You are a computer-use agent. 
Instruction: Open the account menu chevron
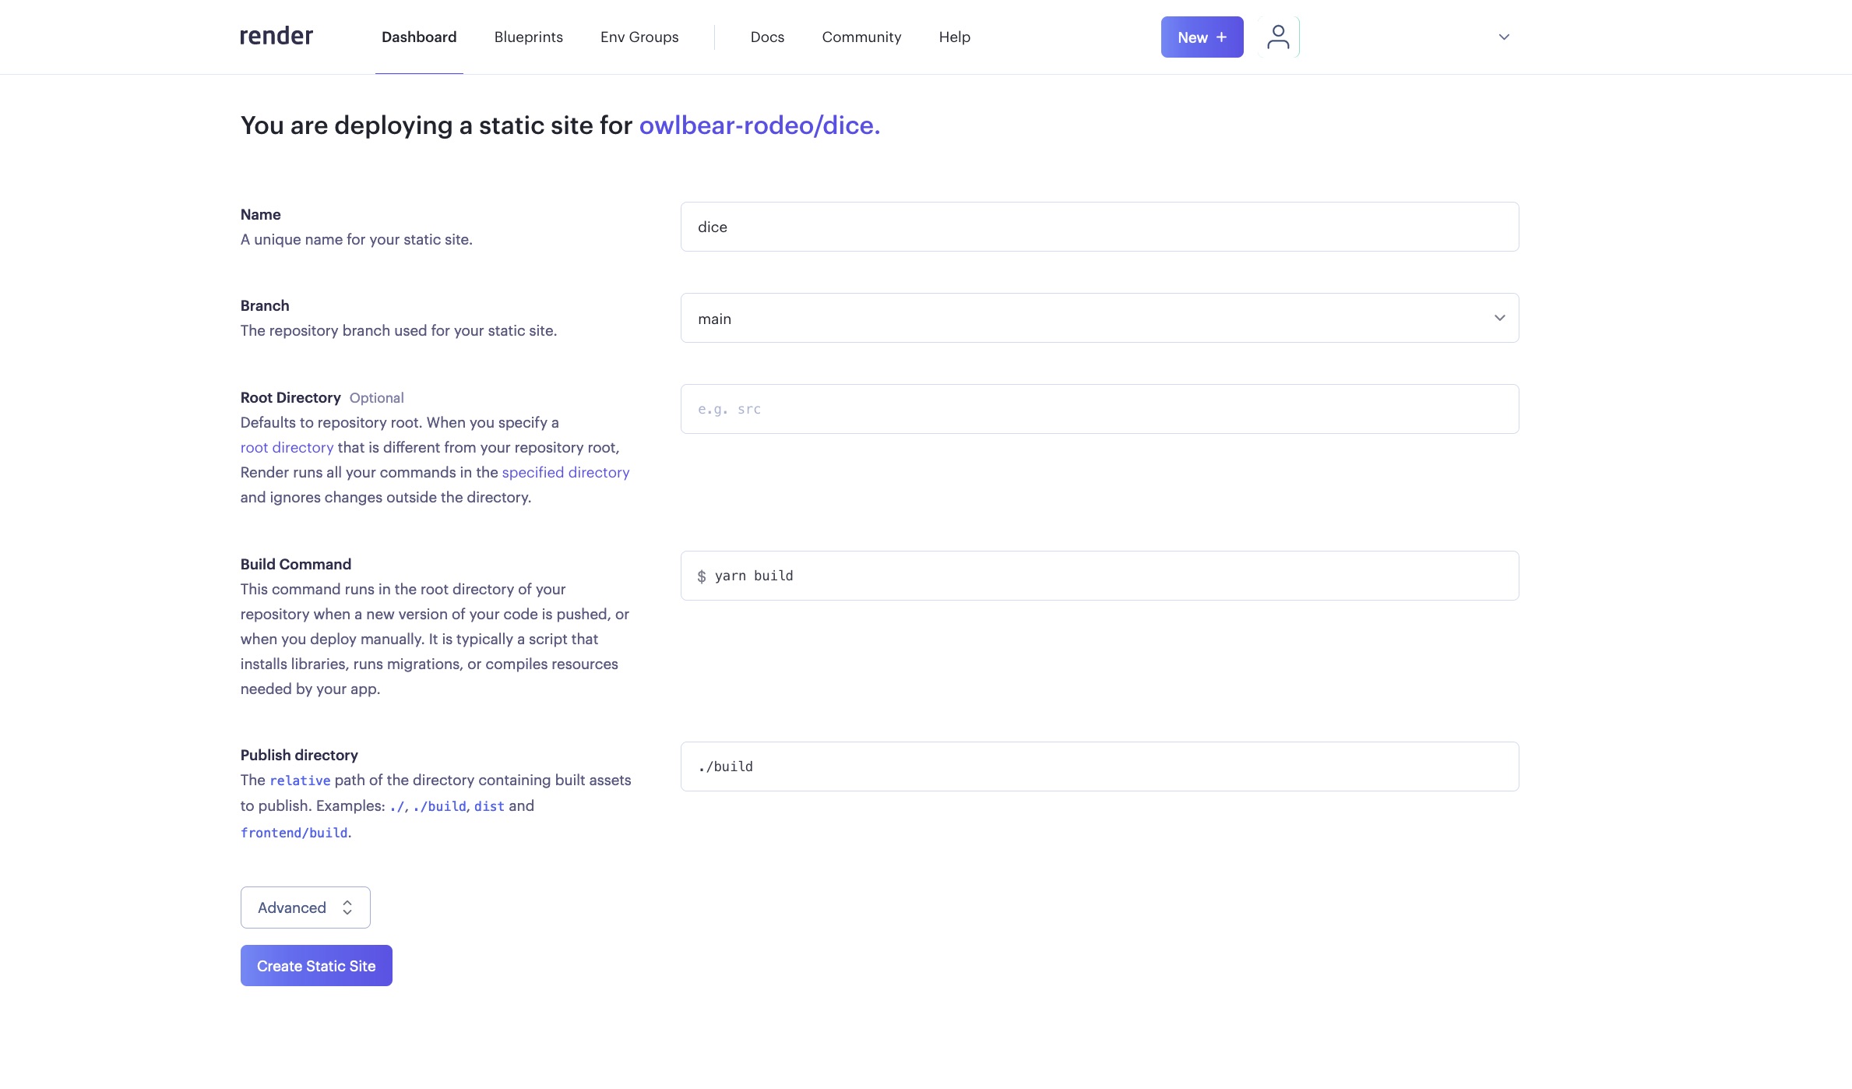1504,37
